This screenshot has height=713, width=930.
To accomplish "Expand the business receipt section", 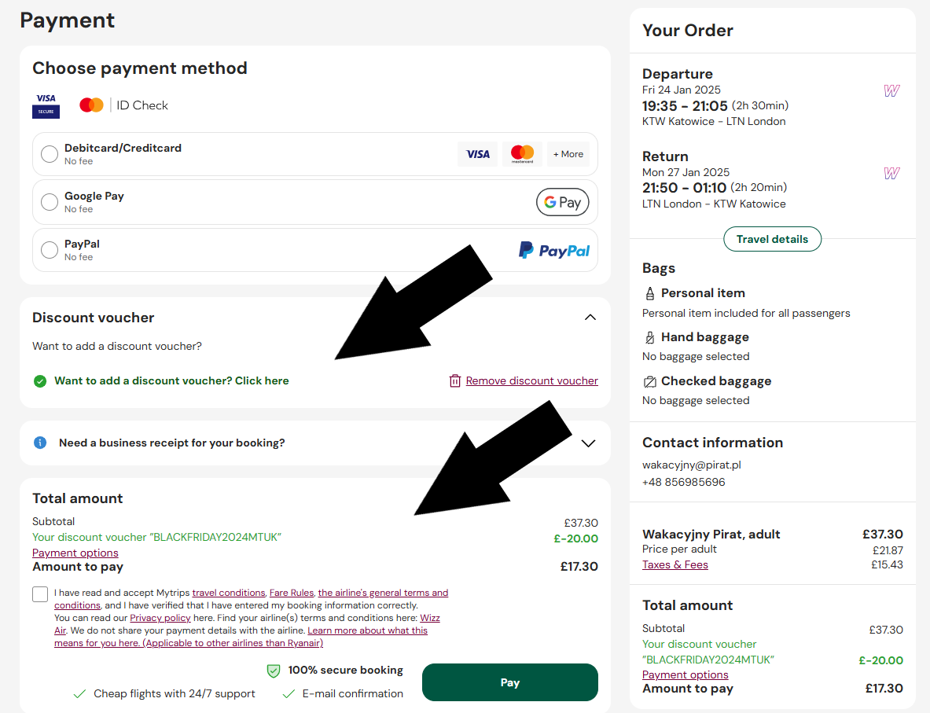I will click(588, 443).
